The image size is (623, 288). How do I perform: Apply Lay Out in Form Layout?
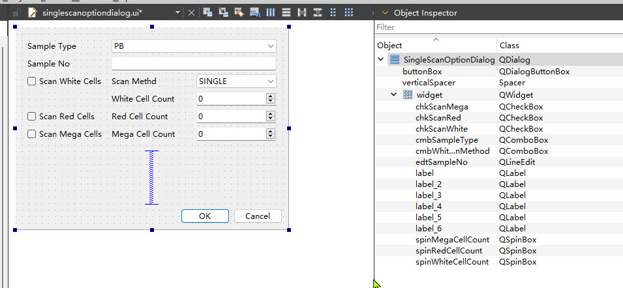click(333, 12)
